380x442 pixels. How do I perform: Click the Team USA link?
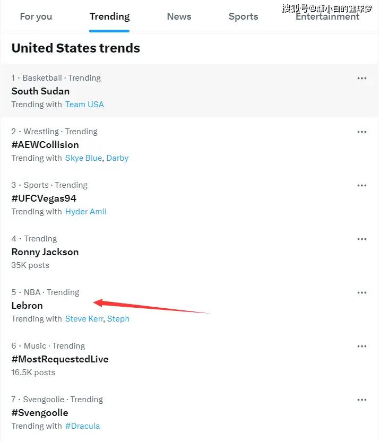tap(84, 105)
